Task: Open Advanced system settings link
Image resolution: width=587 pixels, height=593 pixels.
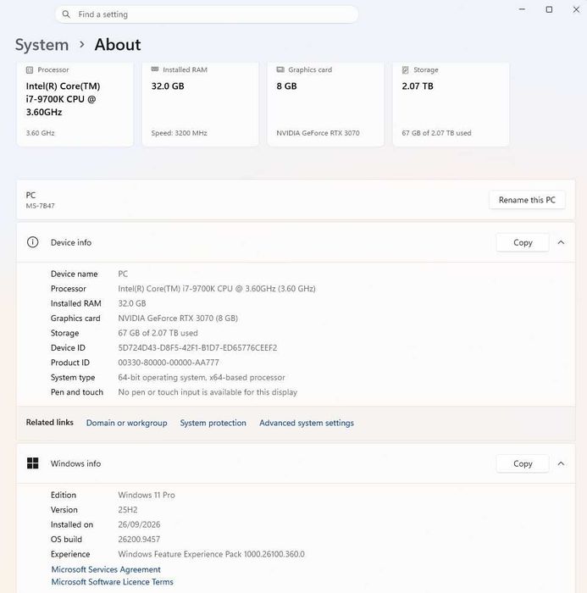Action: point(307,423)
